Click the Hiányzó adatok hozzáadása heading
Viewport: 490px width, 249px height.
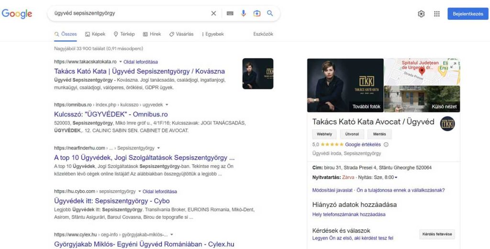point(355,205)
